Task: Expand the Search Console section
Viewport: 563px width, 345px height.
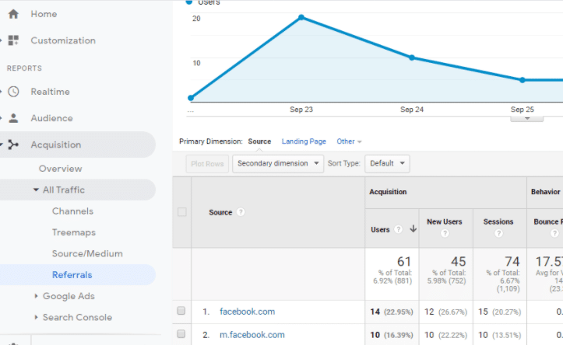Action: coord(36,317)
